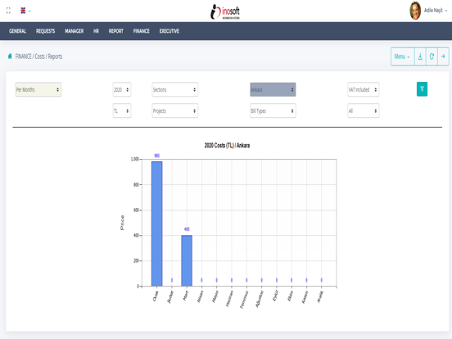
Task: Expand the Bill Types dropdown
Action: (x=273, y=111)
